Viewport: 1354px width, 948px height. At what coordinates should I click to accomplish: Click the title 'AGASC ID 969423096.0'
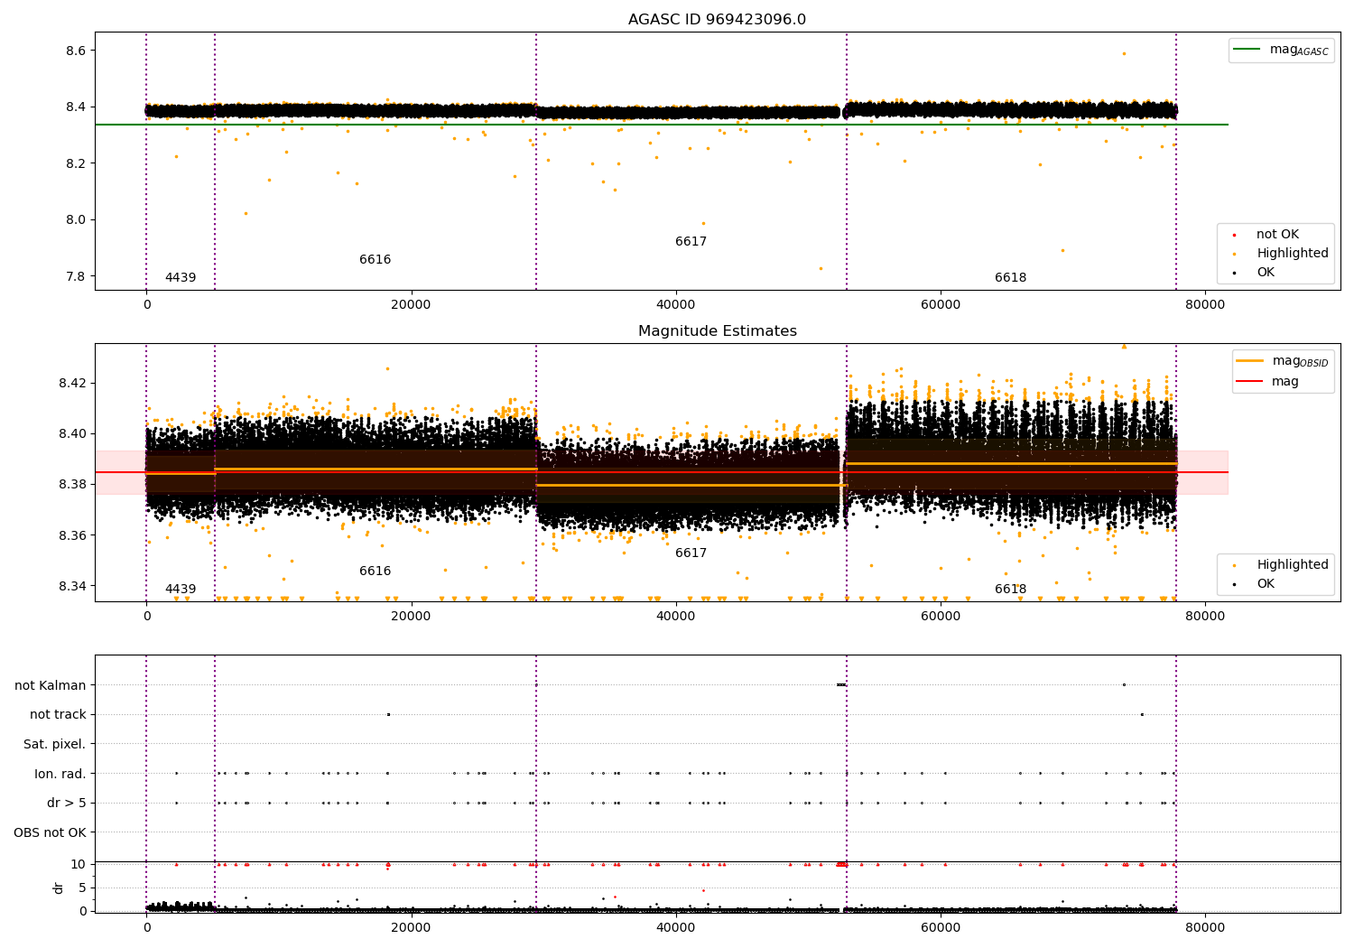717,20
